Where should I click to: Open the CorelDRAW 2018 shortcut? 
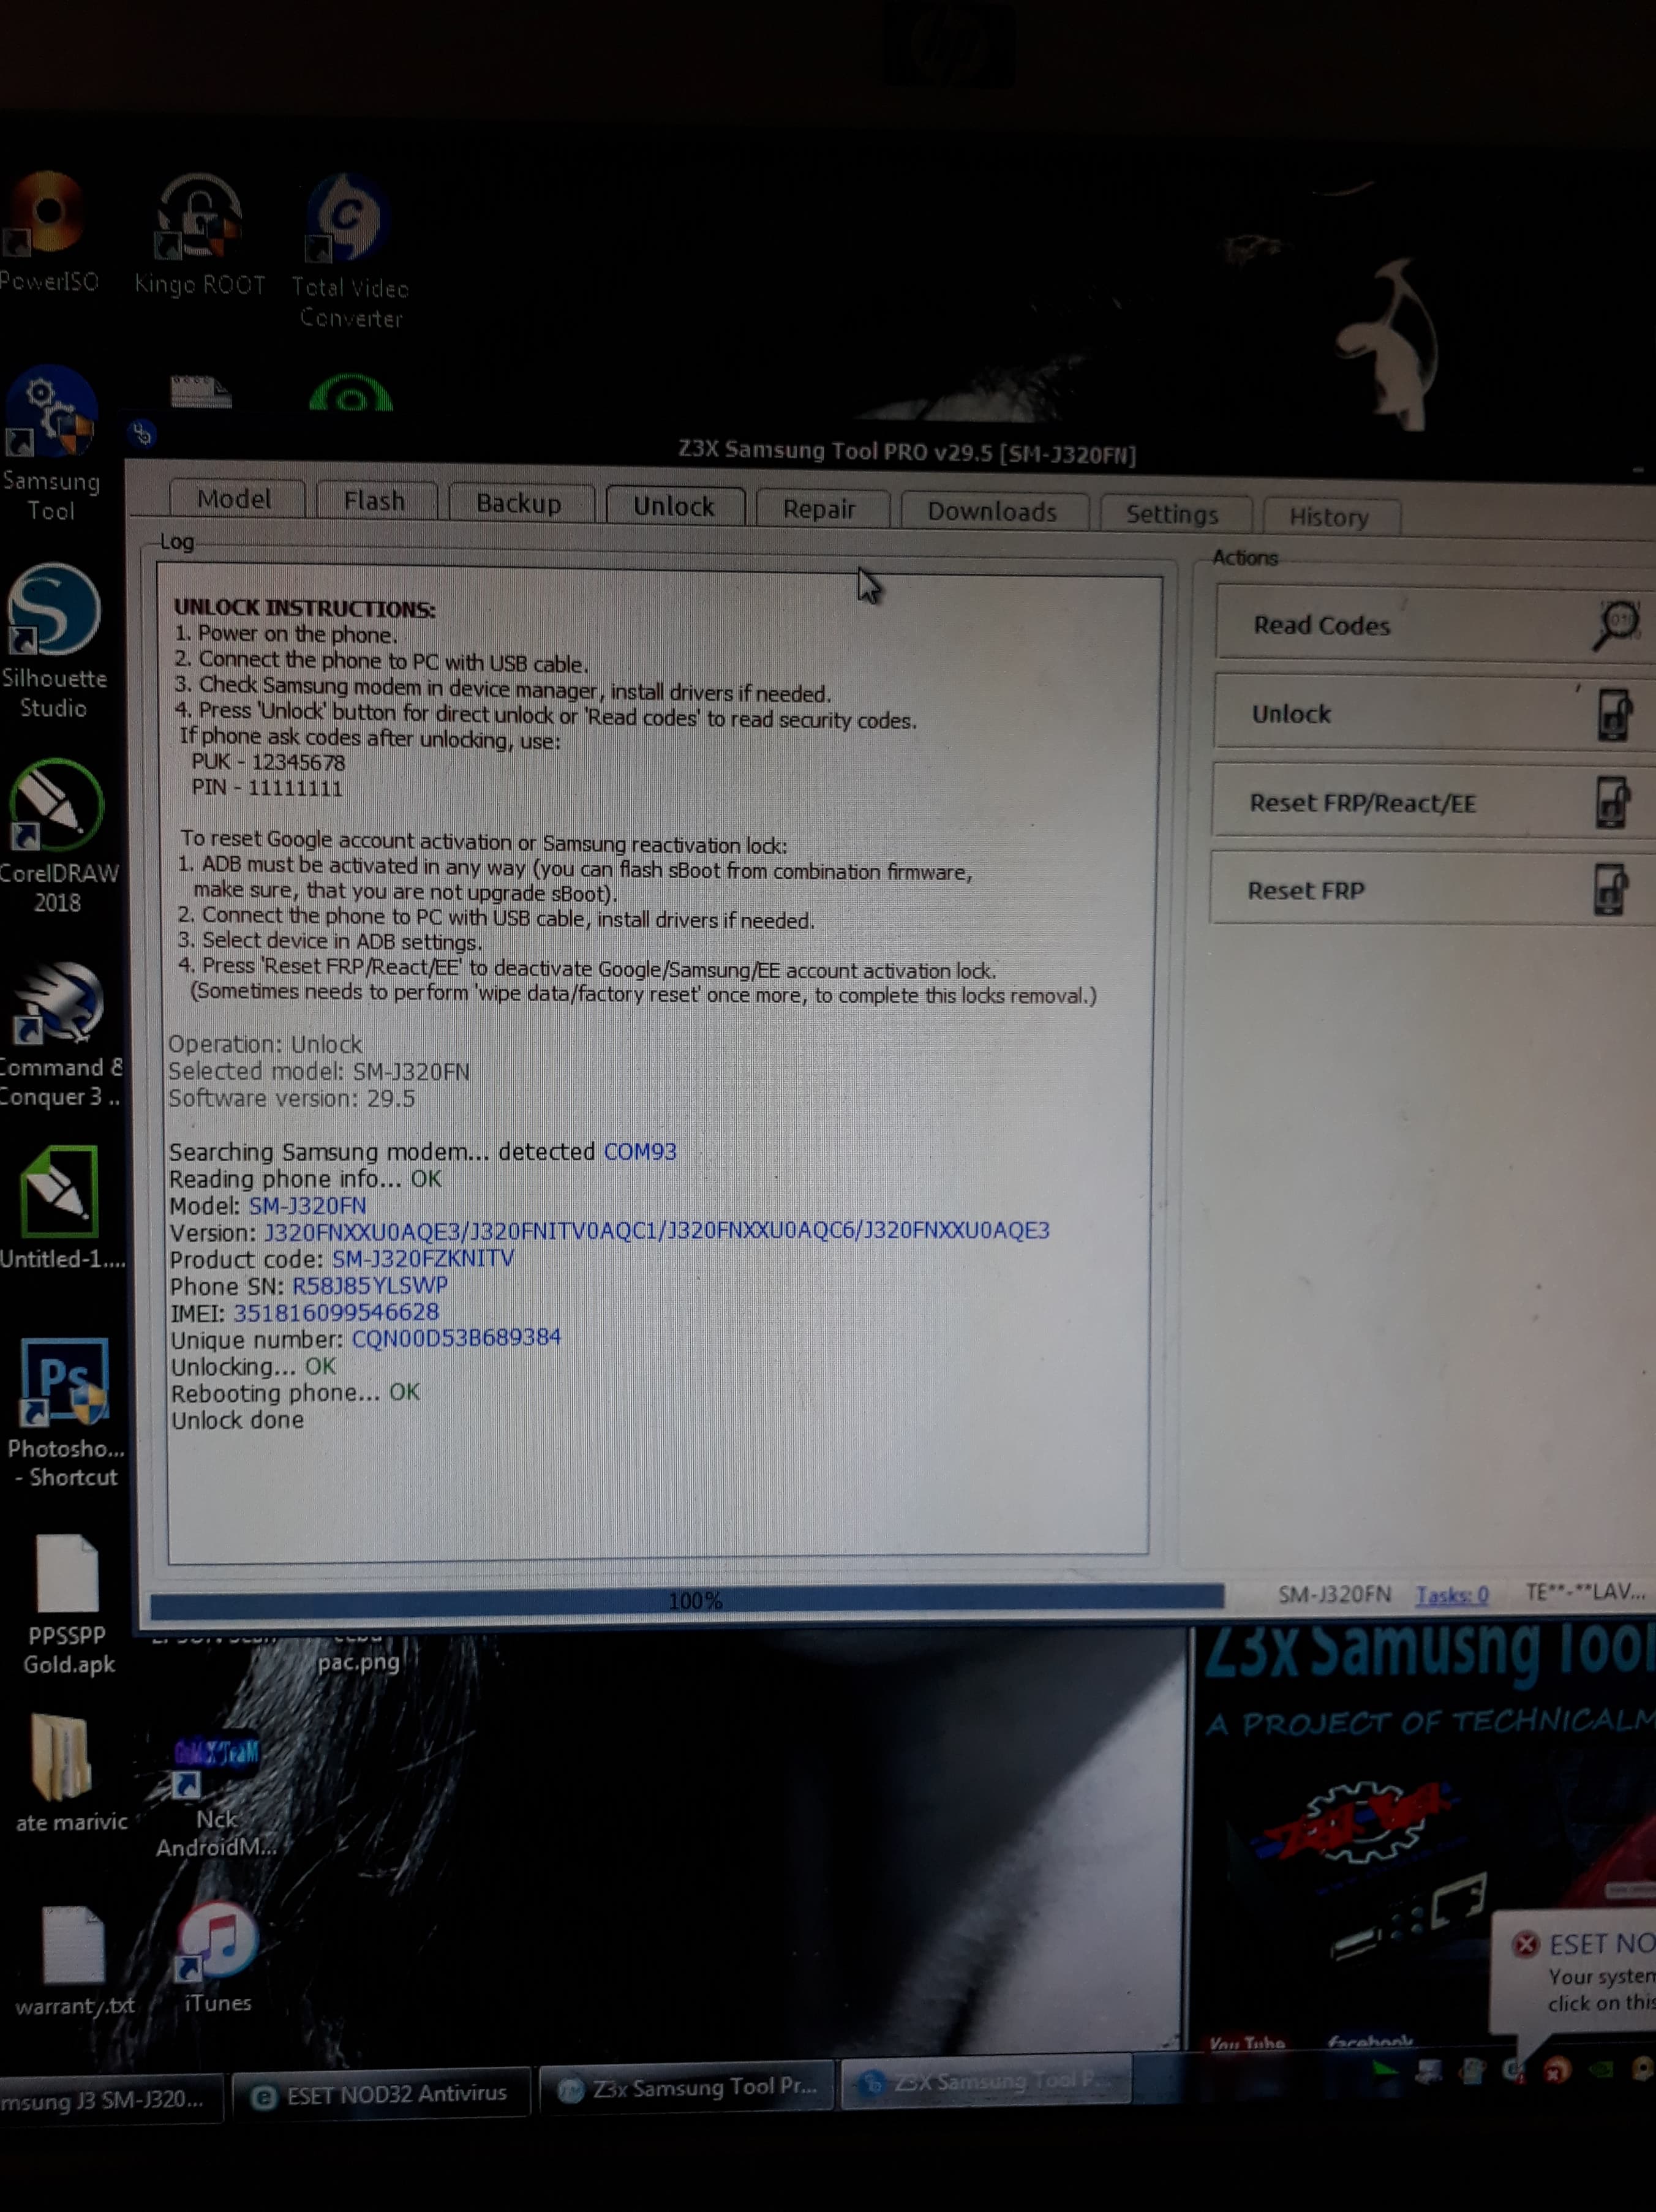(57, 836)
